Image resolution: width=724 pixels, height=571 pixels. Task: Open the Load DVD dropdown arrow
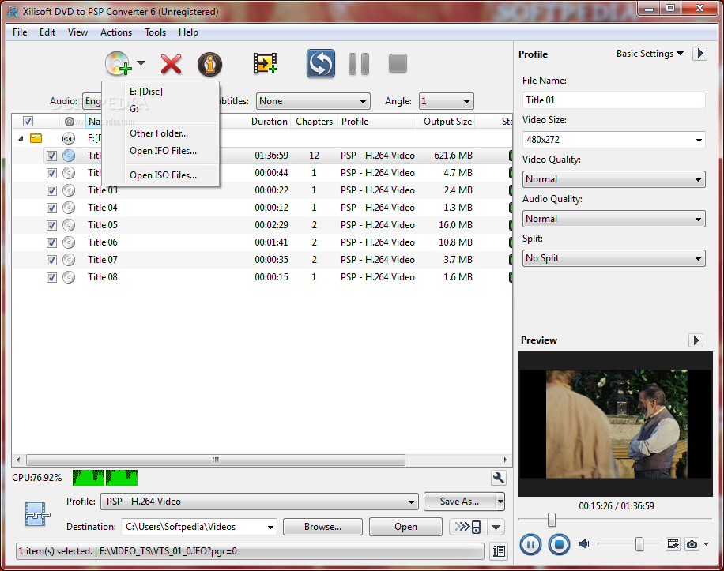point(141,63)
